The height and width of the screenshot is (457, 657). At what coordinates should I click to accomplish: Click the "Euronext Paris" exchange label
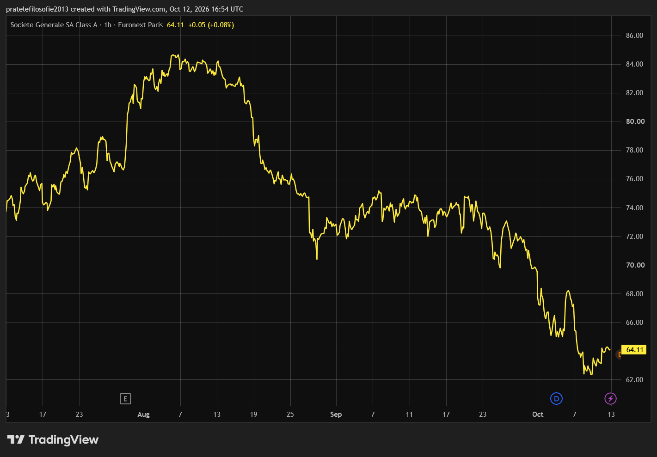[x=141, y=25]
